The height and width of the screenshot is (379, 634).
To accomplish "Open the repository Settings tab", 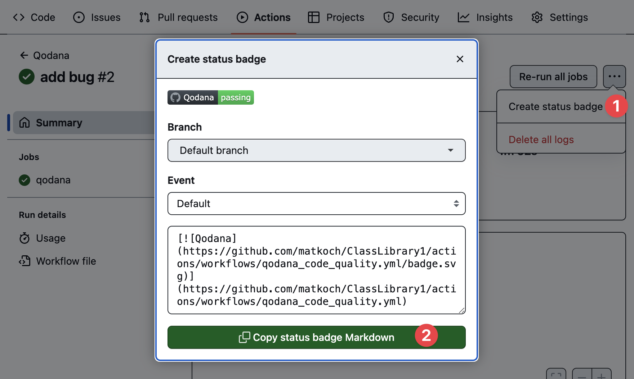I will tap(559, 17).
